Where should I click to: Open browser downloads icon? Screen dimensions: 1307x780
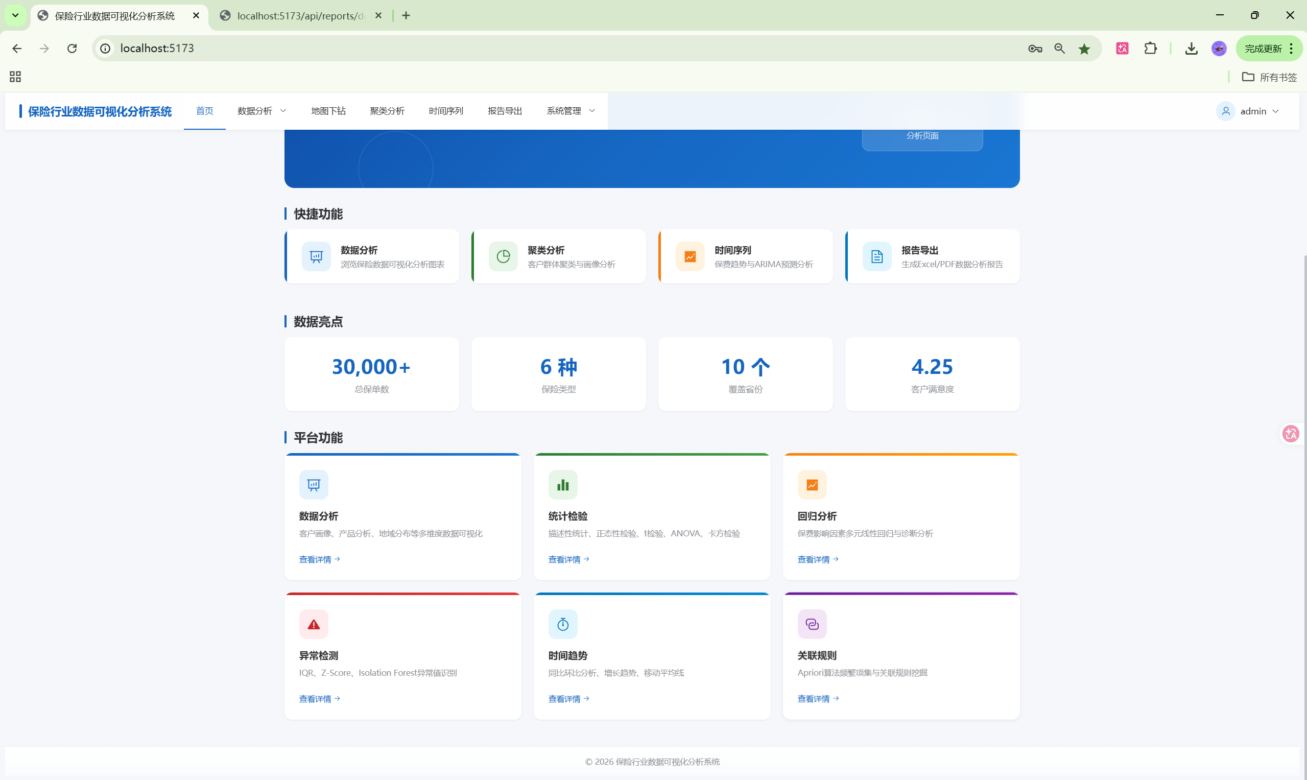coord(1191,49)
